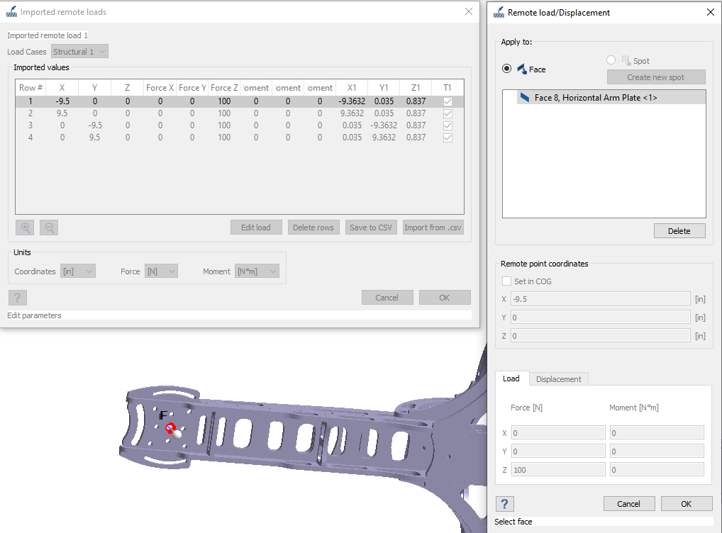Open help in Remote load/Displacement dialog

pyautogui.click(x=504, y=504)
